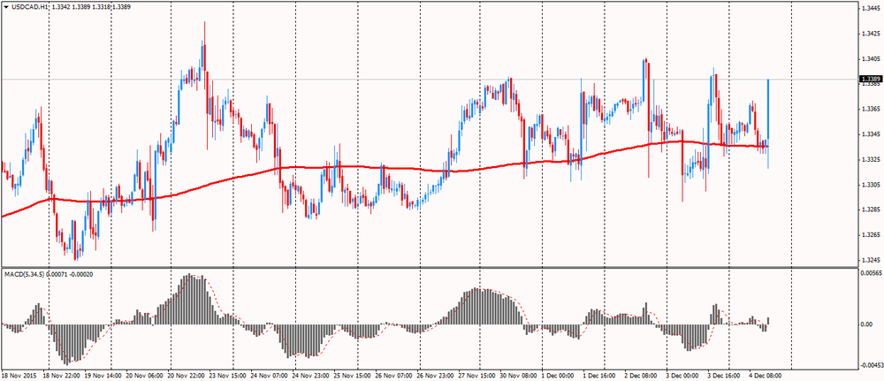
Task: Click the 26 Nov 07:00 time label
Action: tap(393, 374)
